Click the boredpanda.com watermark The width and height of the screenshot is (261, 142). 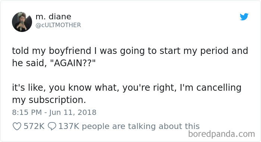pos(221,134)
